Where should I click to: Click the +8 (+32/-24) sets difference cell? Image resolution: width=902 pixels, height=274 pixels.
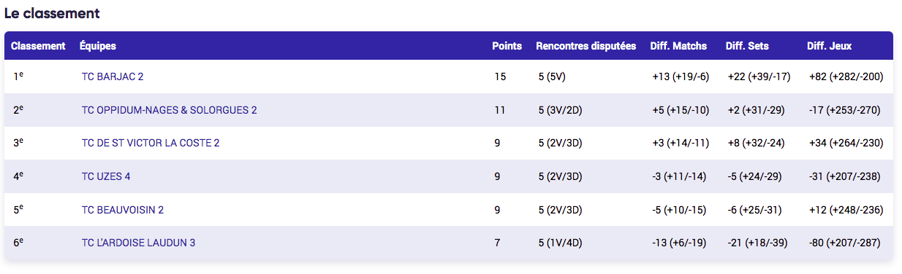pyautogui.click(x=757, y=144)
